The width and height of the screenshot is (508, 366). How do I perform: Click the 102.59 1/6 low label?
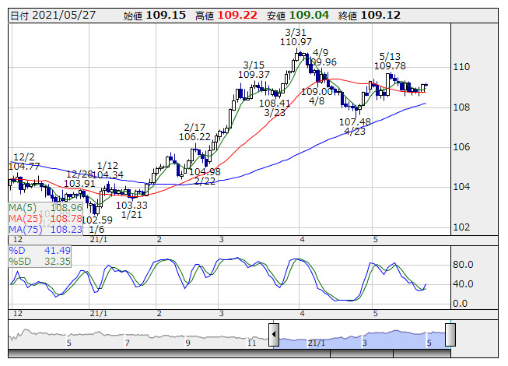(x=97, y=224)
